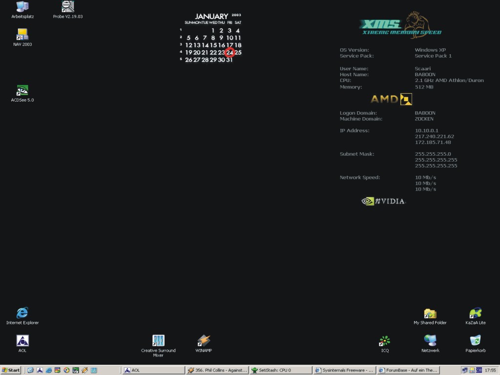500x375 pixels.
Task: Launch Winamp from quick launch bar
Action: 84,370
